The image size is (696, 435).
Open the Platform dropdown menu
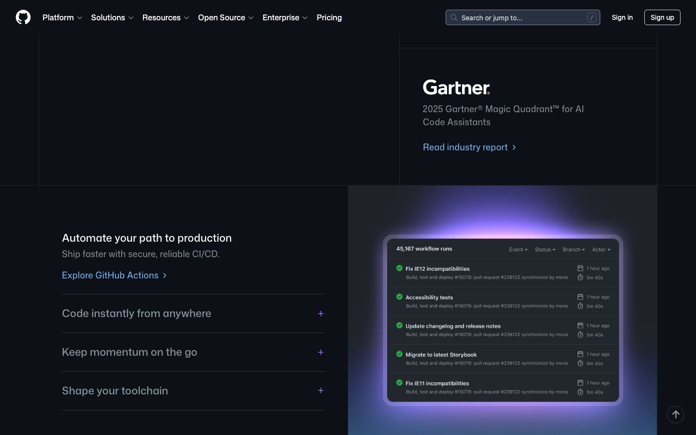pyautogui.click(x=62, y=17)
